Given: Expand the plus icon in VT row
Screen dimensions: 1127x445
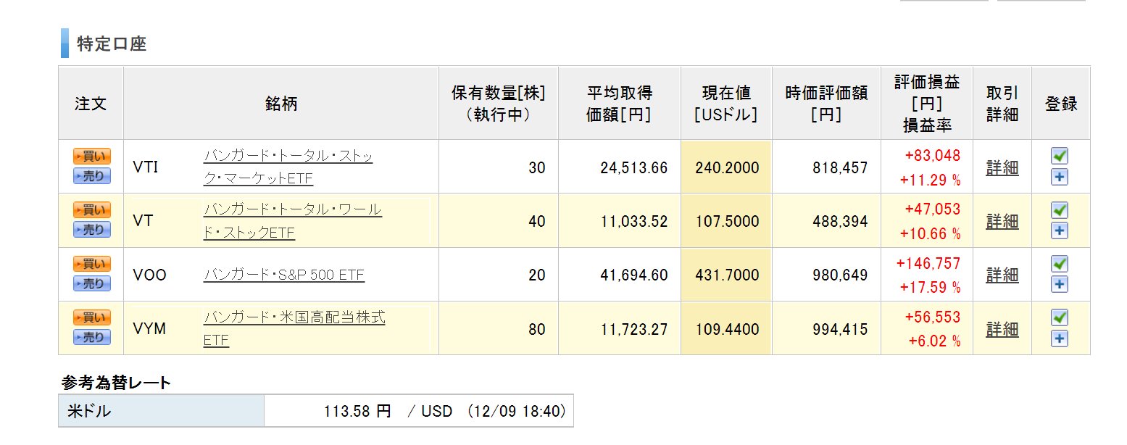Looking at the screenshot, I should tap(1060, 230).
